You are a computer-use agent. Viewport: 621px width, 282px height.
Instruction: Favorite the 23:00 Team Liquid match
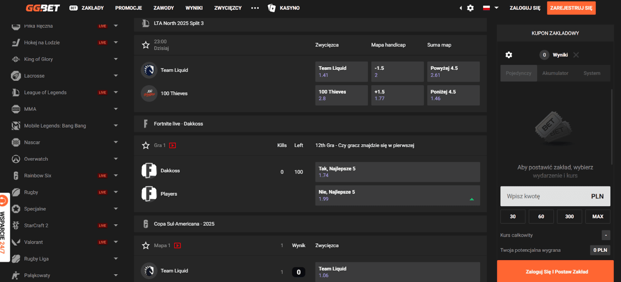coord(146,45)
